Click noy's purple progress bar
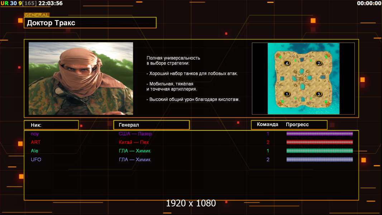The width and height of the screenshot is (382, 215). (x=320, y=134)
